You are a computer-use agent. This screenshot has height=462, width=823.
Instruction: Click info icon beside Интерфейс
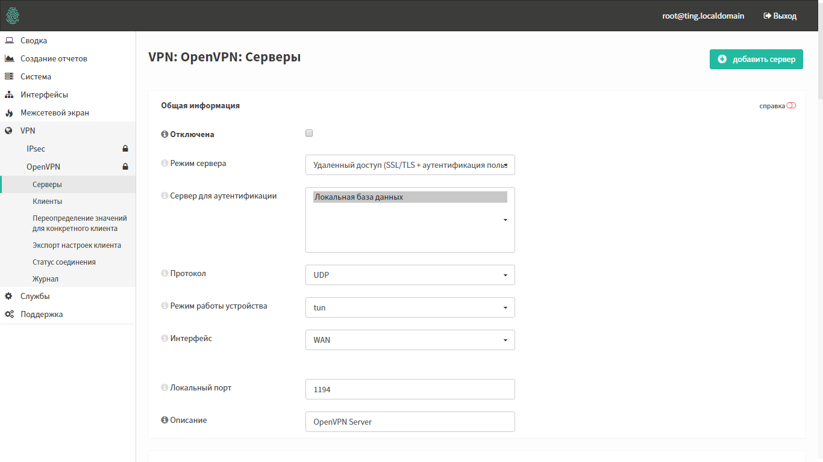[x=164, y=339]
